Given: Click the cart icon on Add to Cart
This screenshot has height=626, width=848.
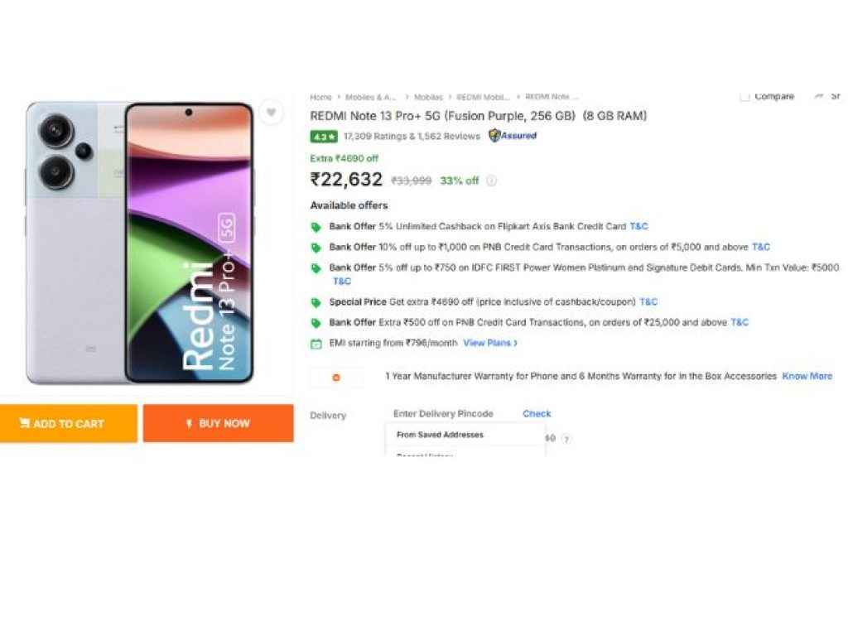Looking at the screenshot, I should click(x=23, y=423).
